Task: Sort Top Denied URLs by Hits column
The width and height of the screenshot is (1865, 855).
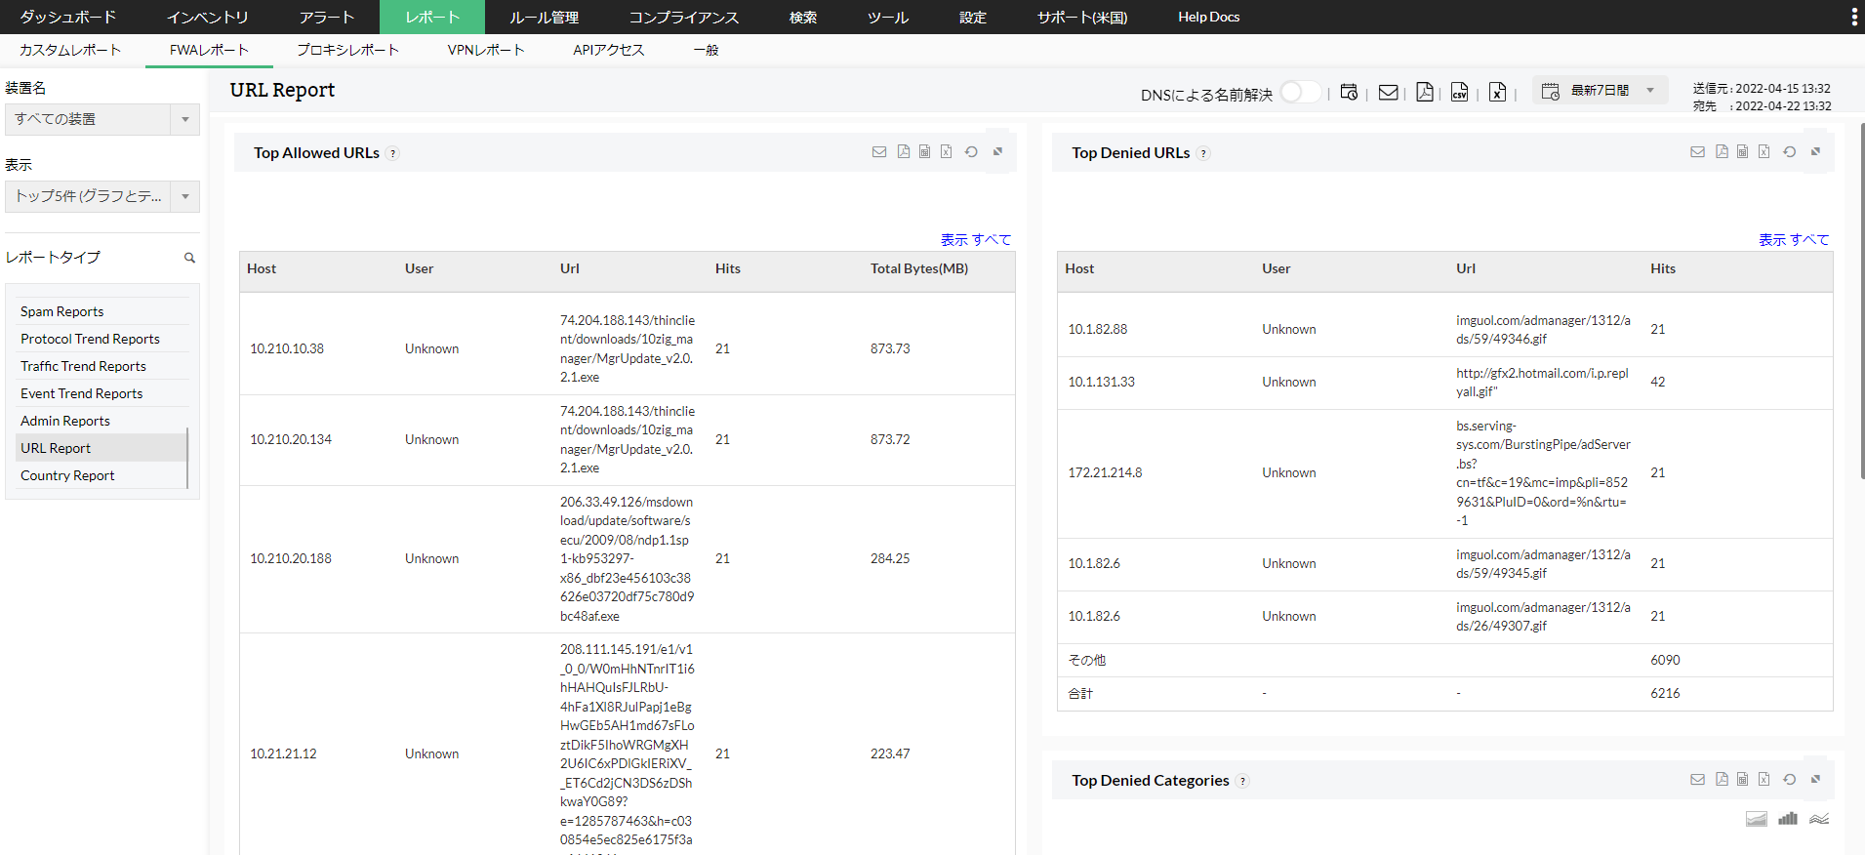Action: click(1663, 268)
